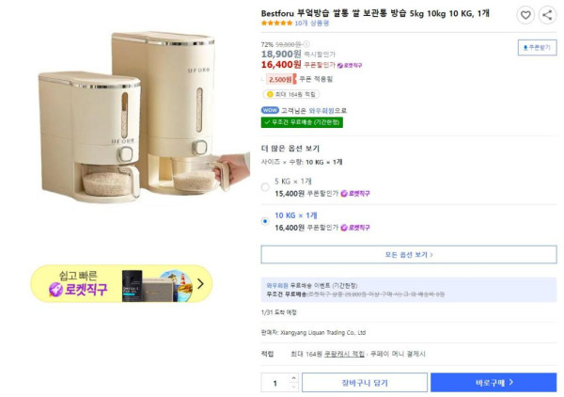Select the 10 KG × 1개 option

[x=265, y=221]
